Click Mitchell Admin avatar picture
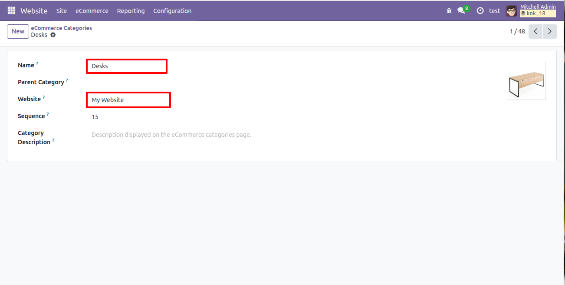 (511, 11)
